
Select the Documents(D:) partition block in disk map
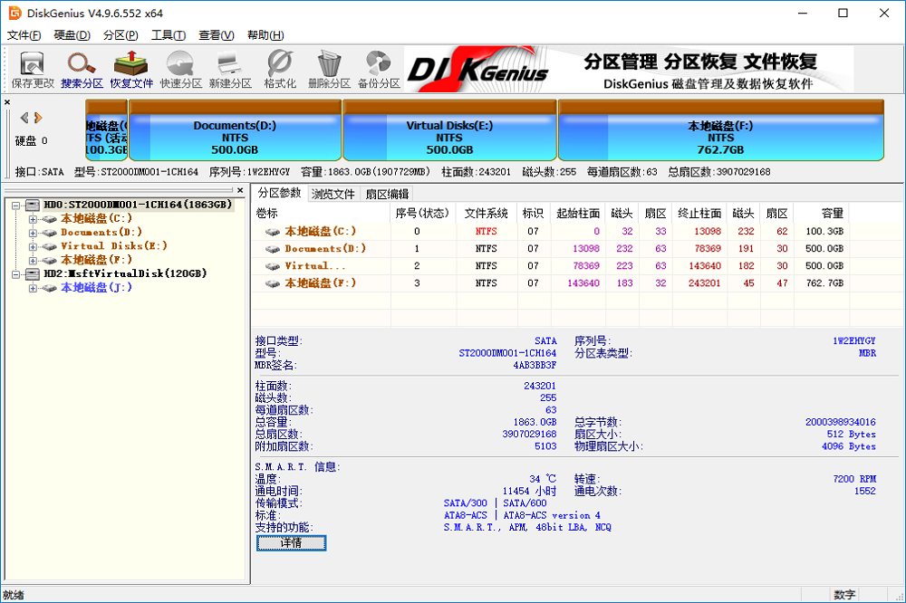click(x=235, y=130)
